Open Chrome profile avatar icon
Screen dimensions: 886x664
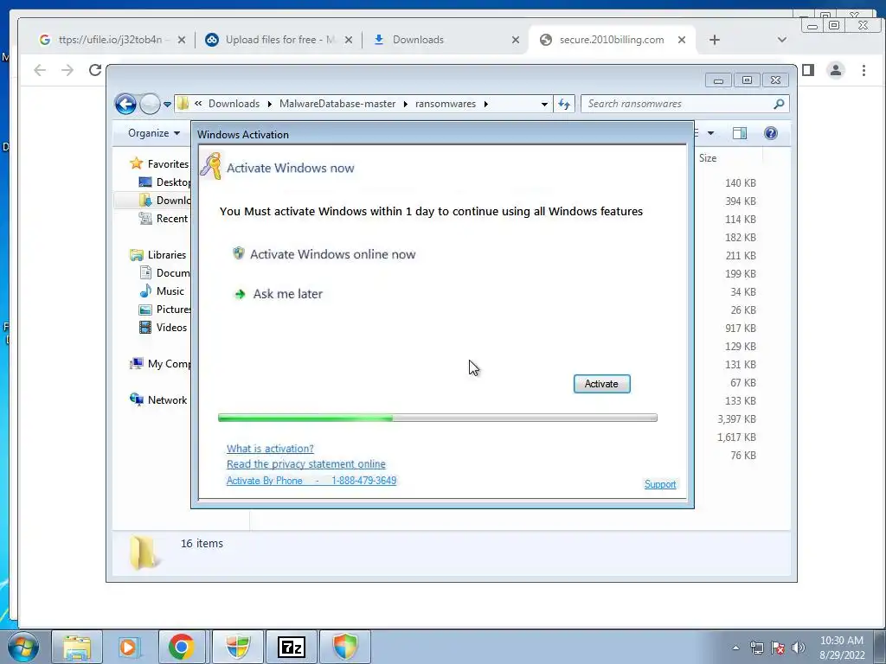(x=835, y=69)
